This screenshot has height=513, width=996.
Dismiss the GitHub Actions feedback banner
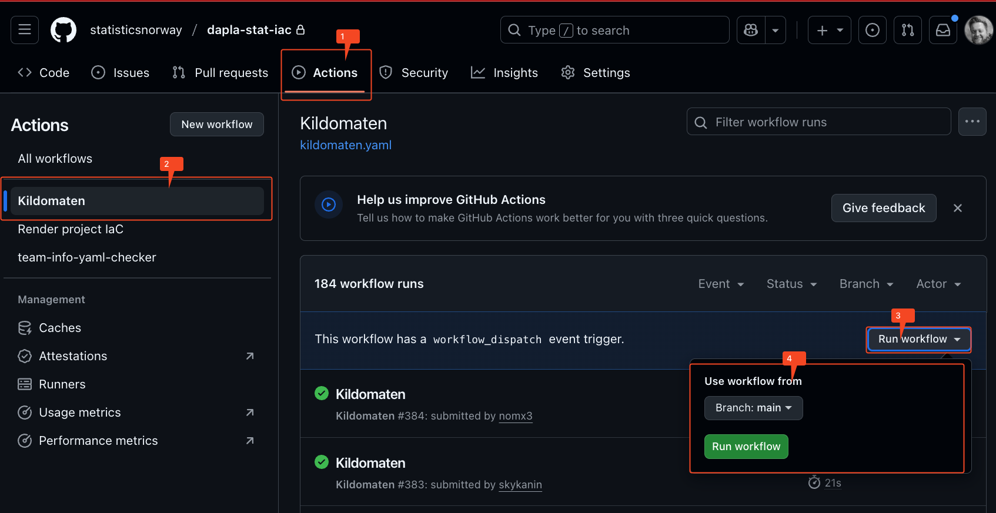[x=958, y=208]
